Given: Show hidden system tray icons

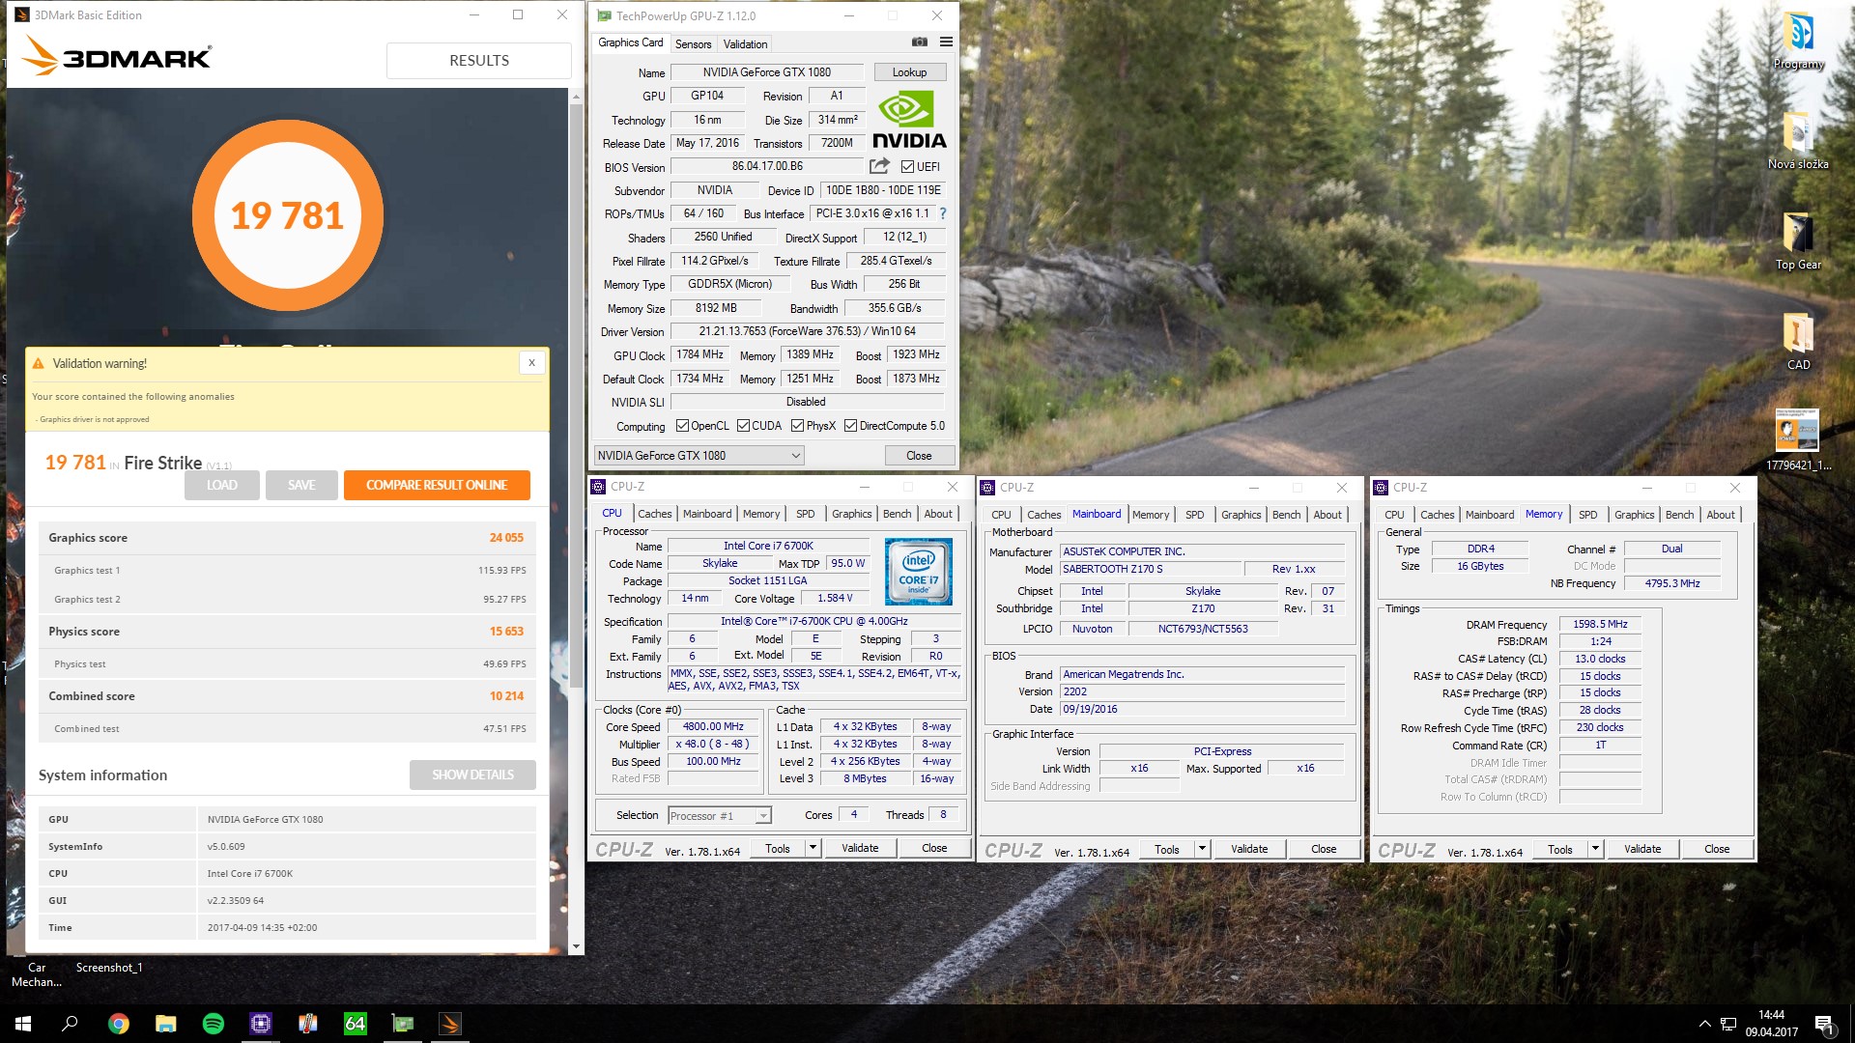Looking at the screenshot, I should pos(1704,1024).
